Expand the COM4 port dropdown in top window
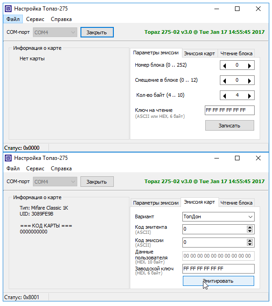This screenshot has height=306, width=272. pyautogui.click(x=55, y=32)
